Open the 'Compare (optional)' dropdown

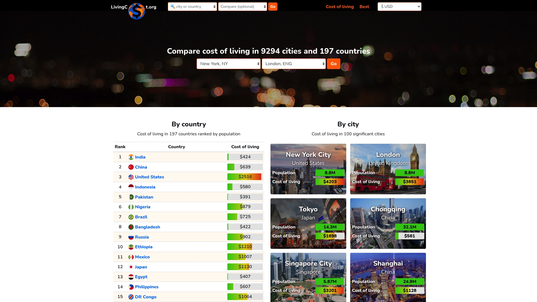pos(242,6)
